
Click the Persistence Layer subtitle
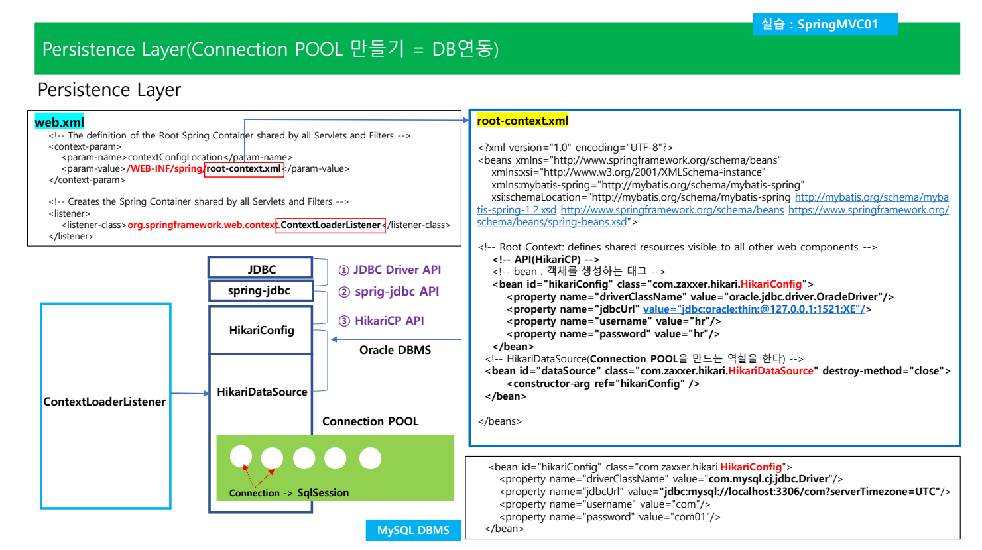point(109,89)
